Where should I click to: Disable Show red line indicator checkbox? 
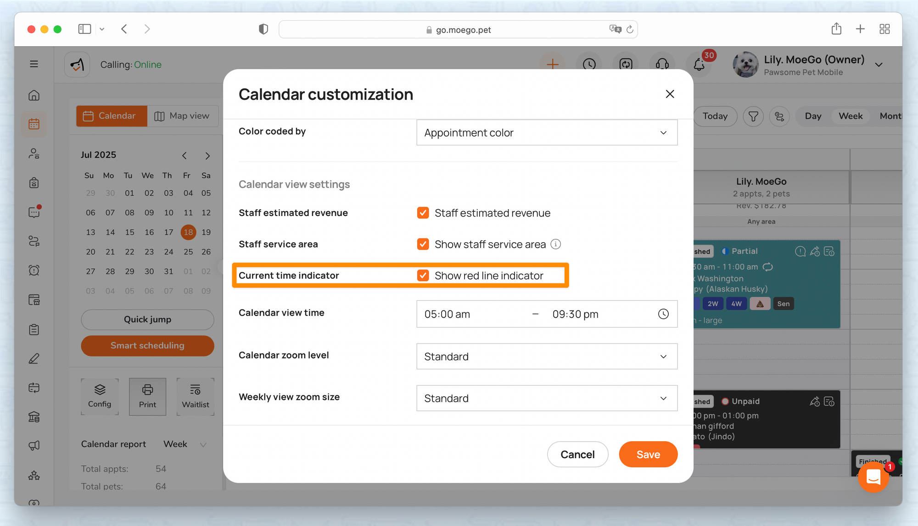point(423,276)
